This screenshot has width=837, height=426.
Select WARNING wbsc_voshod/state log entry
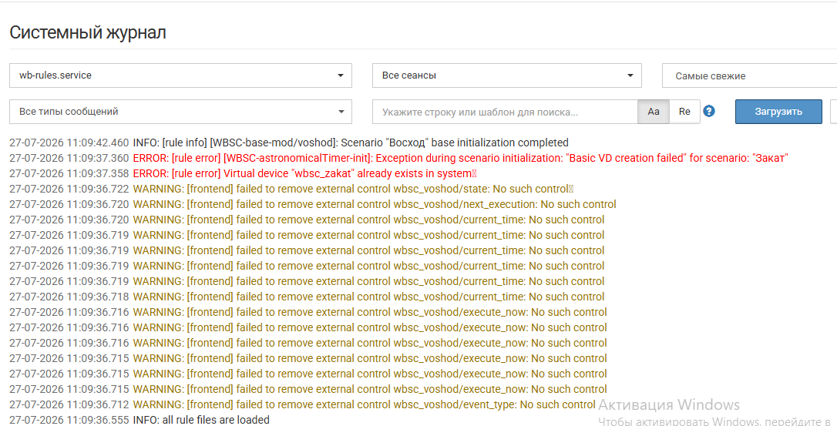(x=291, y=189)
